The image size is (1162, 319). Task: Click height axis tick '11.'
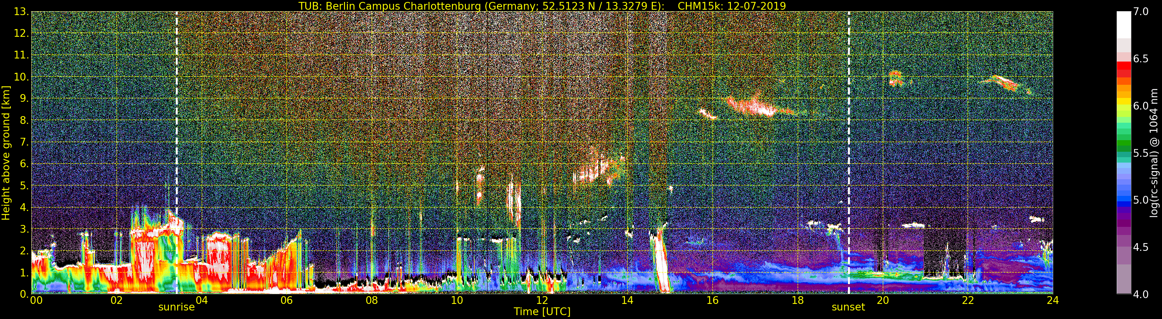[x=21, y=55]
